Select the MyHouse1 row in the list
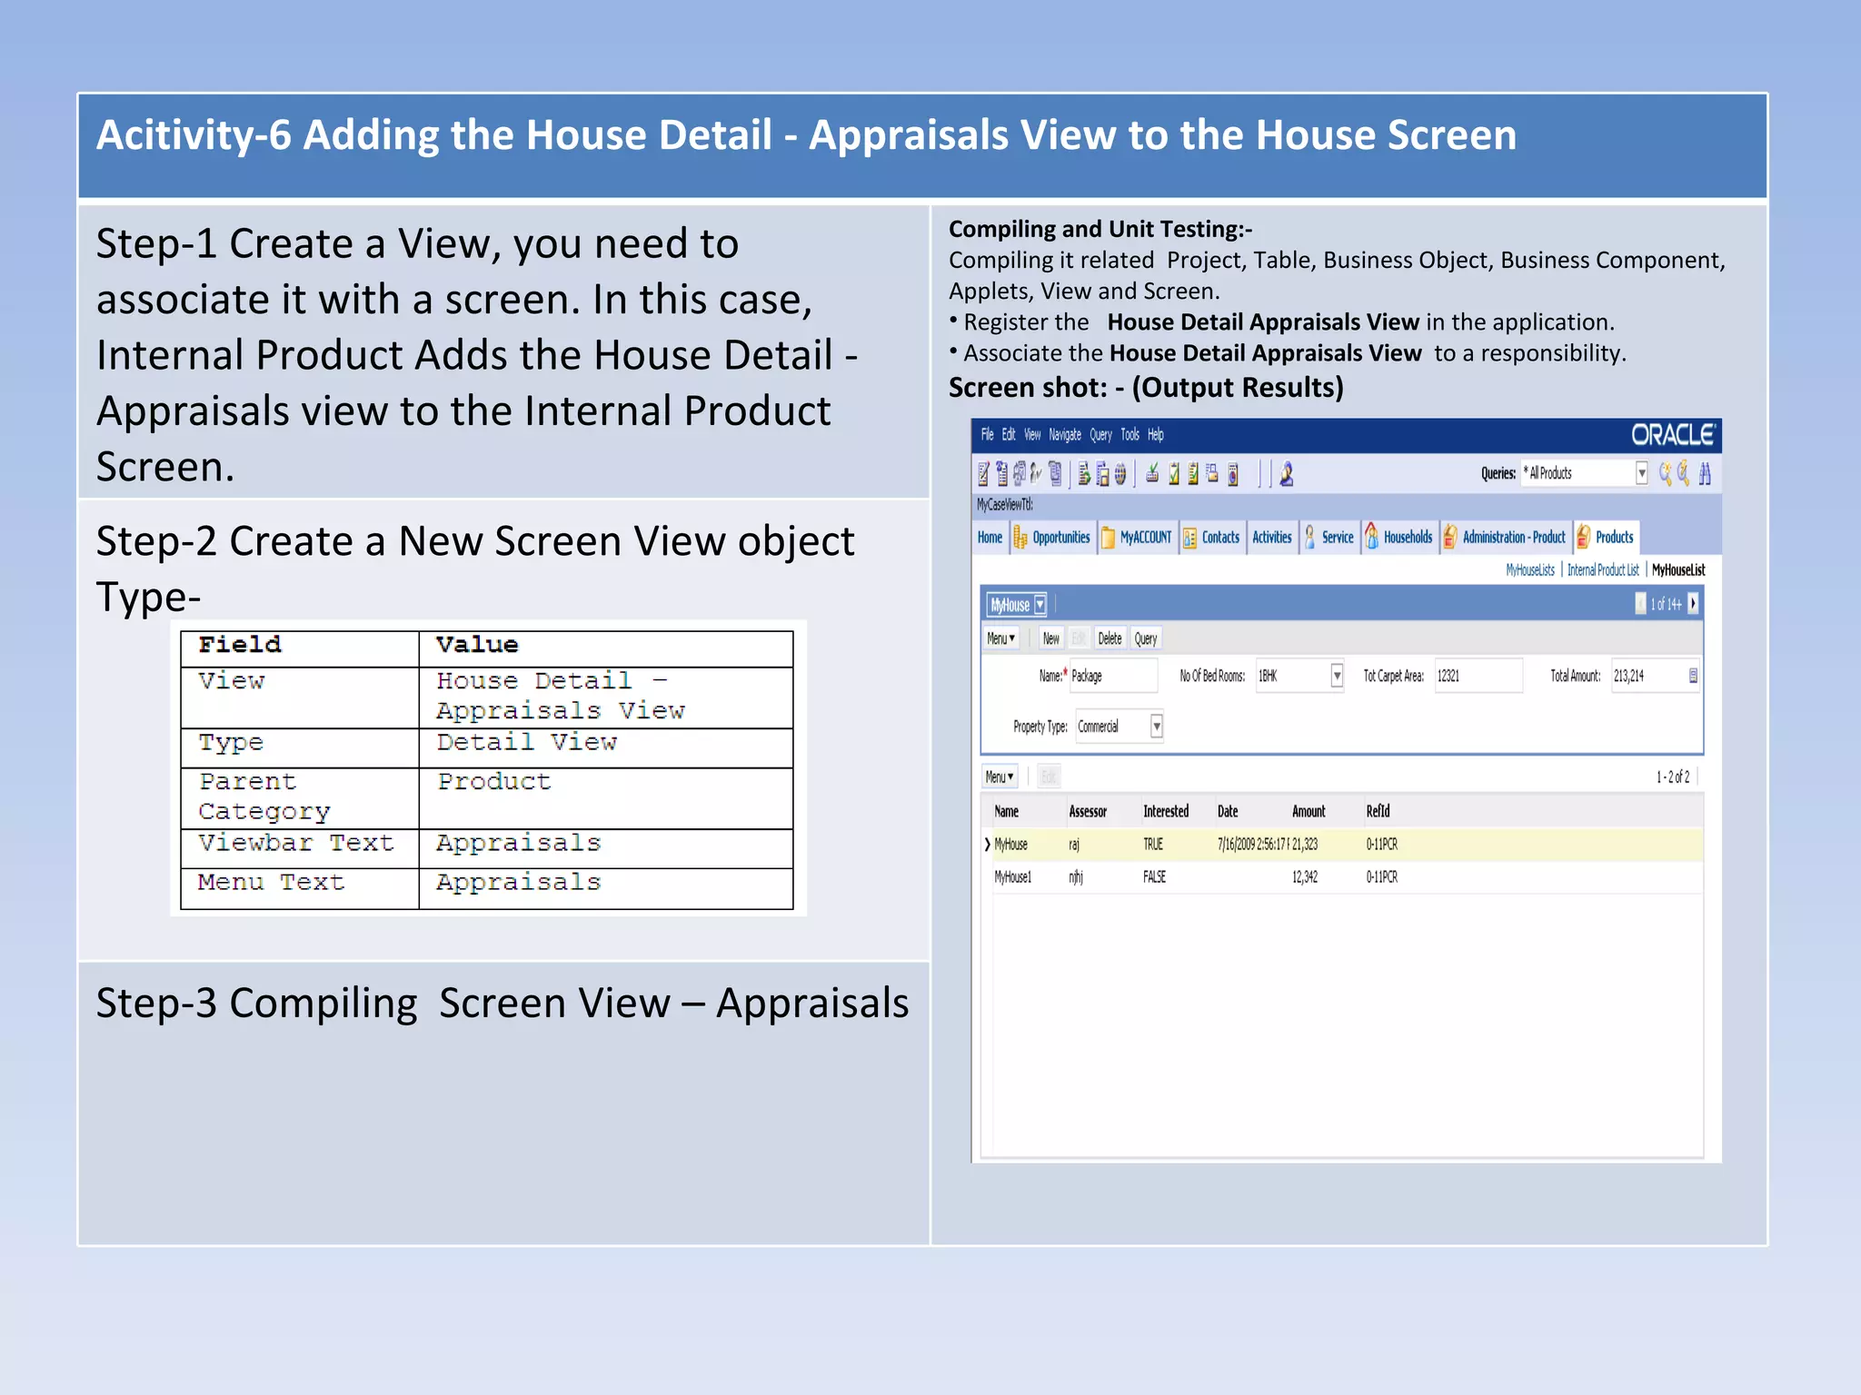Screen dimensions: 1861x1395 (x=1342, y=877)
